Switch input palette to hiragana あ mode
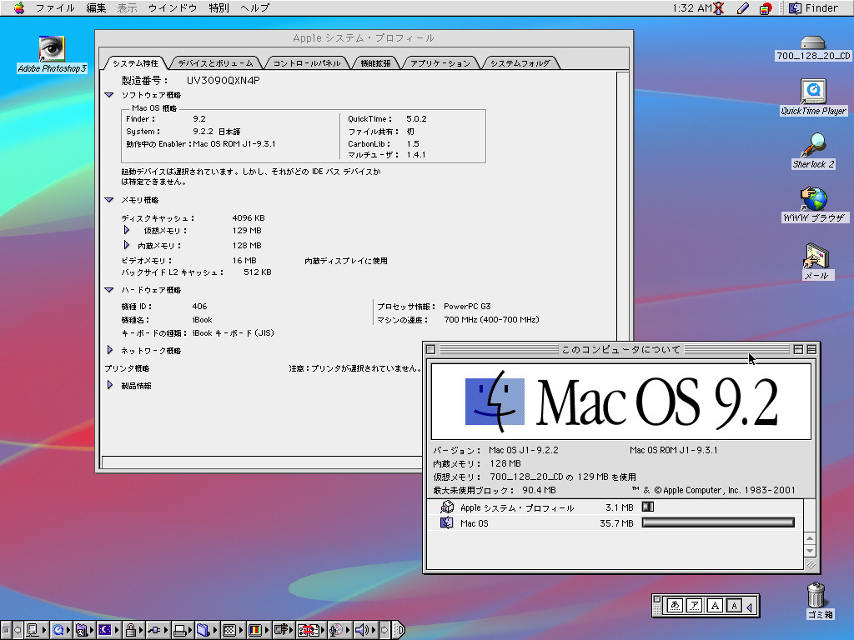The height and width of the screenshot is (640, 854). click(675, 605)
